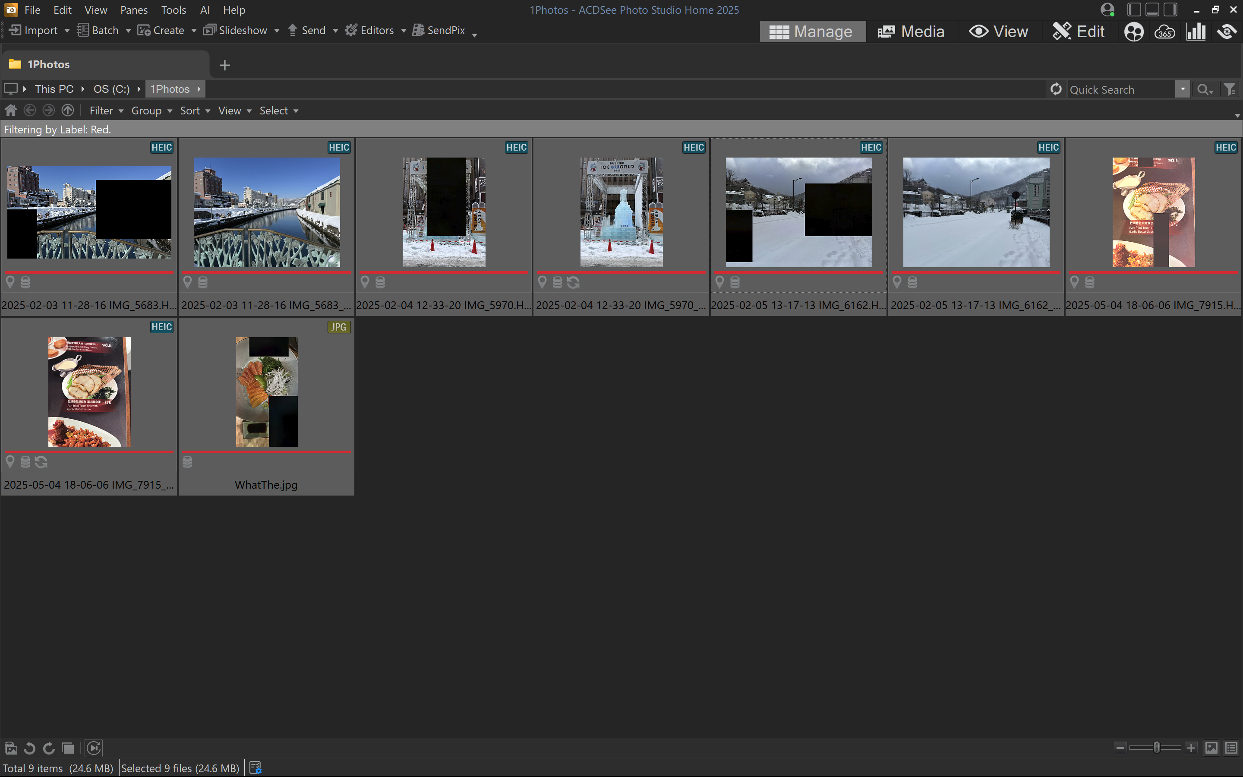Toggle the bottom pane layout button
The height and width of the screenshot is (777, 1243).
tap(1152, 10)
